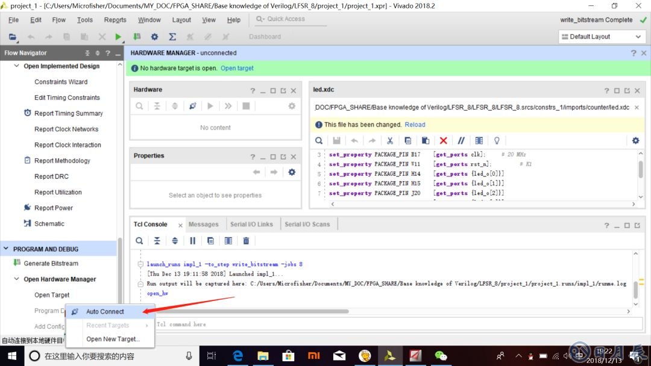Viewport: 651px width, 366px height.
Task: Collapse the Open Hardware Manager node
Action: [17, 279]
